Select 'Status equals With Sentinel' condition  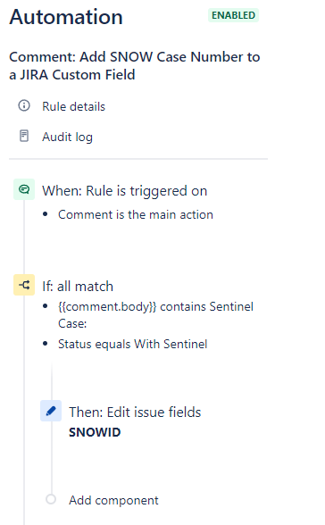(x=133, y=345)
